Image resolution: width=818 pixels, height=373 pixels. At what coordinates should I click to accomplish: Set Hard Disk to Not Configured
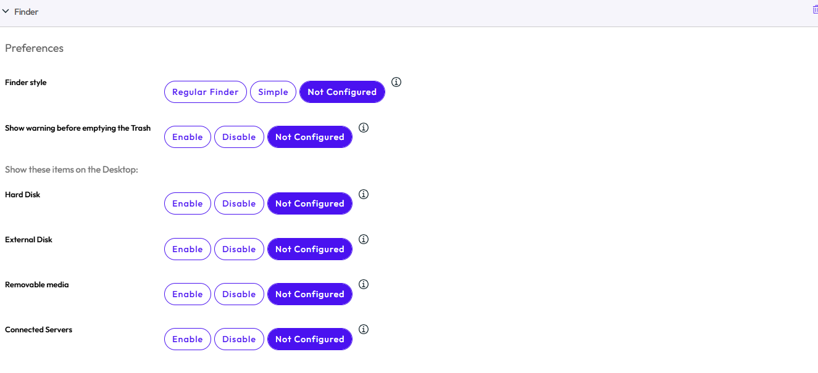click(x=310, y=203)
